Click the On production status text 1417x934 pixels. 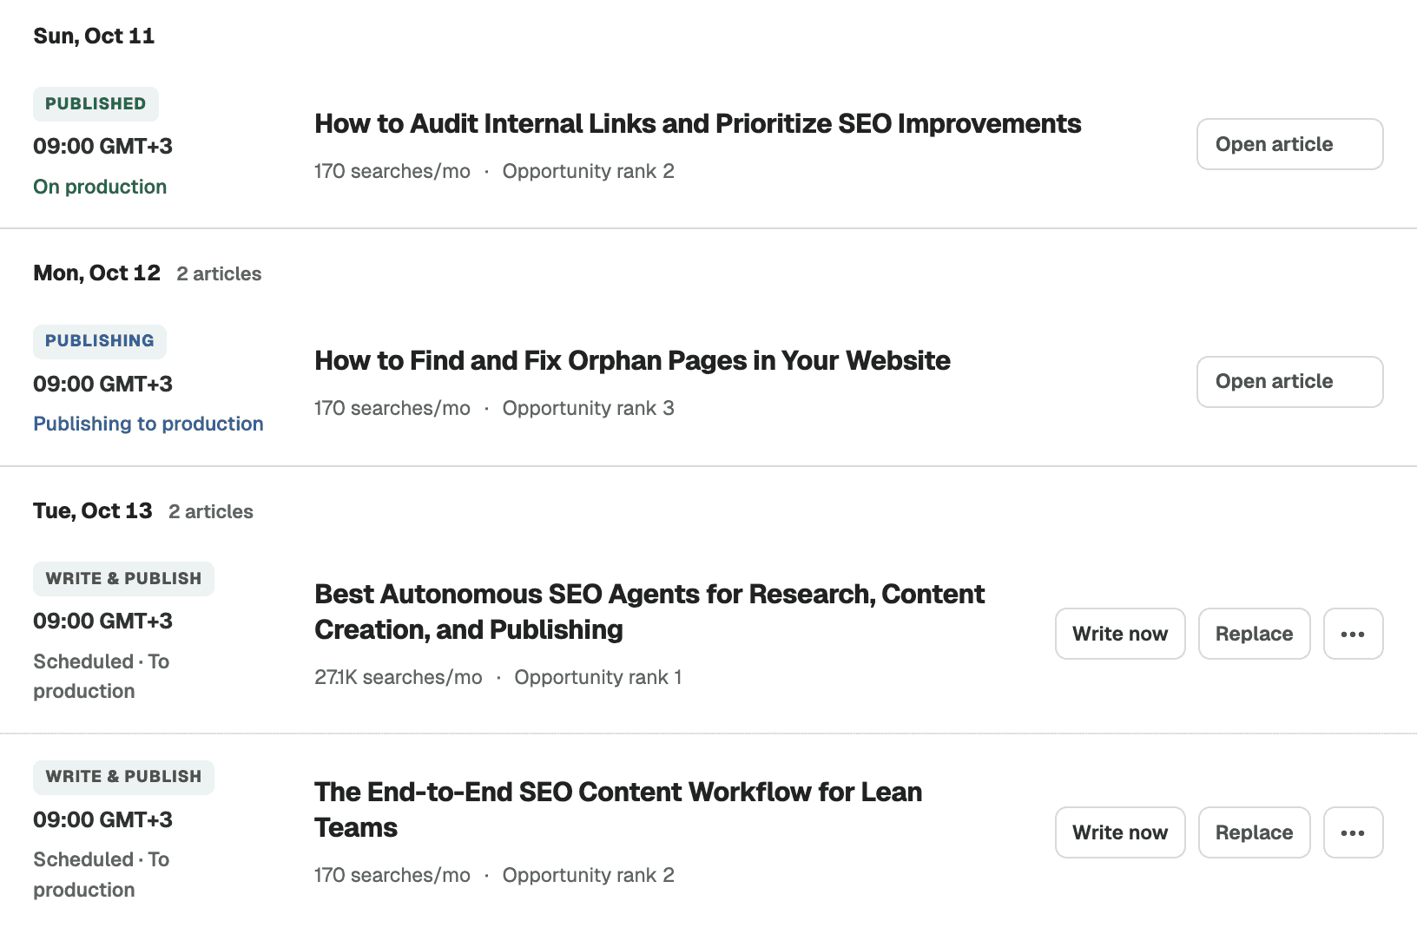(100, 187)
